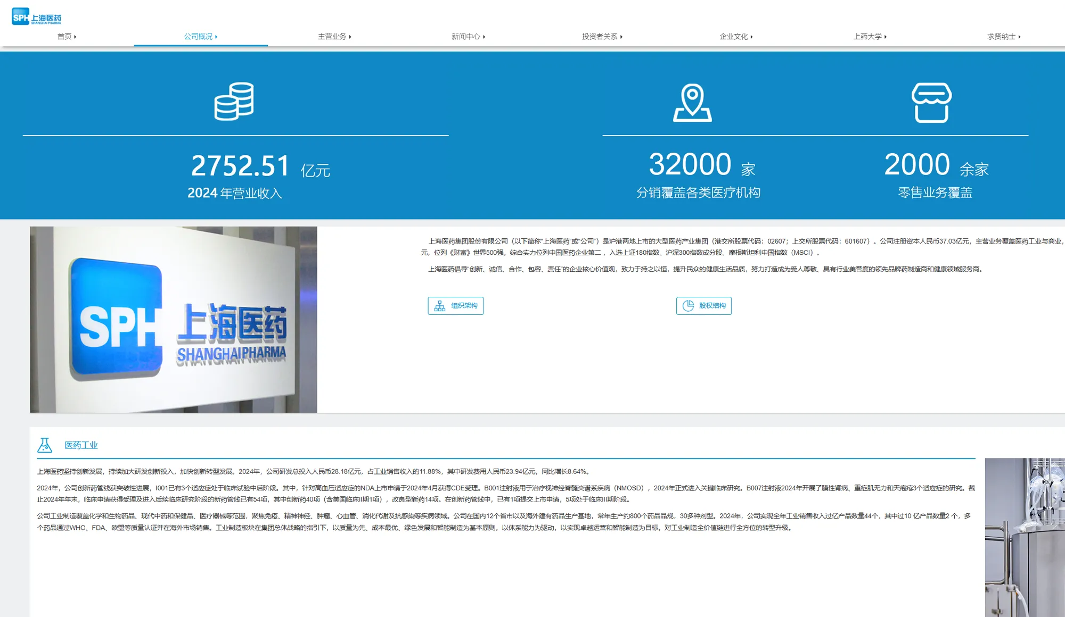This screenshot has width=1065, height=617.
Task: Click the coin stack revenue icon
Action: coord(234,102)
